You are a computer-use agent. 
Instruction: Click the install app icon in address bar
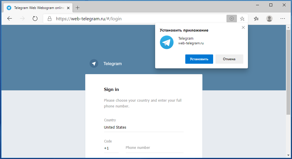coord(232,19)
